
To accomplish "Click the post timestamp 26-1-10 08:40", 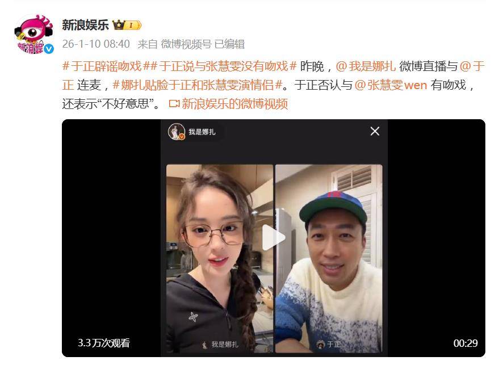I will point(96,44).
